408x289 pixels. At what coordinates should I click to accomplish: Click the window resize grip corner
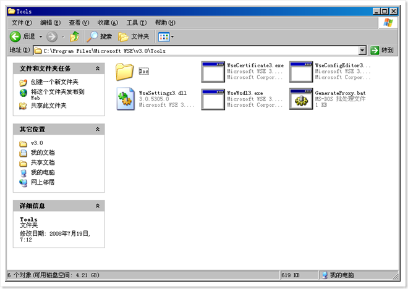pos(395,276)
